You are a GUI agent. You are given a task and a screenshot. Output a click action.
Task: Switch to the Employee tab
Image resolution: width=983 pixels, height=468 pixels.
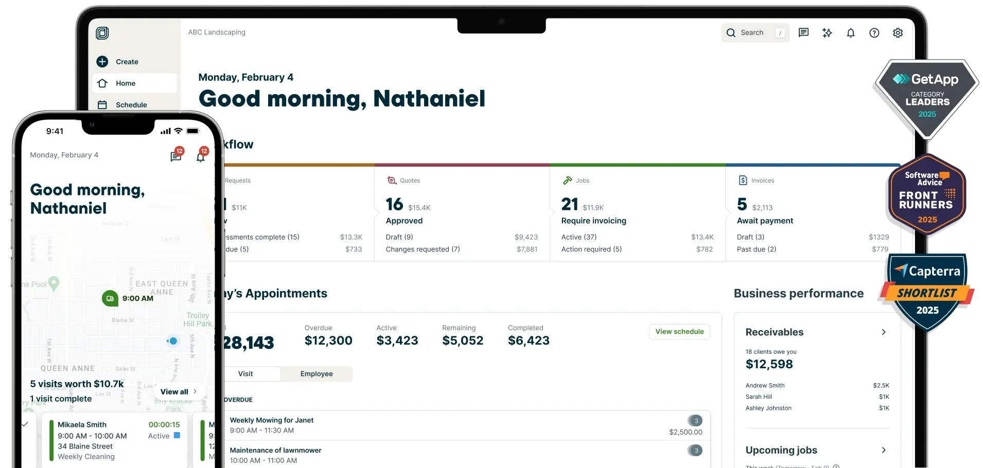tap(316, 374)
